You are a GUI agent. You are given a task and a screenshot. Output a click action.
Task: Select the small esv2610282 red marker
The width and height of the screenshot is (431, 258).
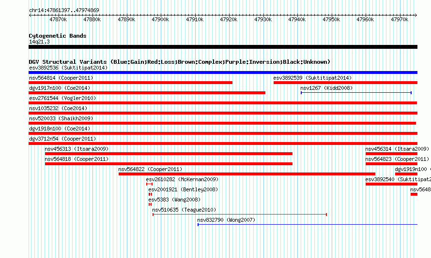pos(149,184)
